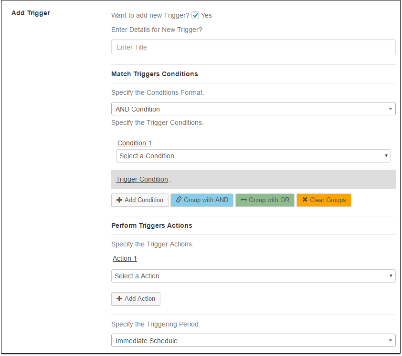Click the Group with AND button
Viewport: 402px width, 356px height.
click(x=201, y=200)
